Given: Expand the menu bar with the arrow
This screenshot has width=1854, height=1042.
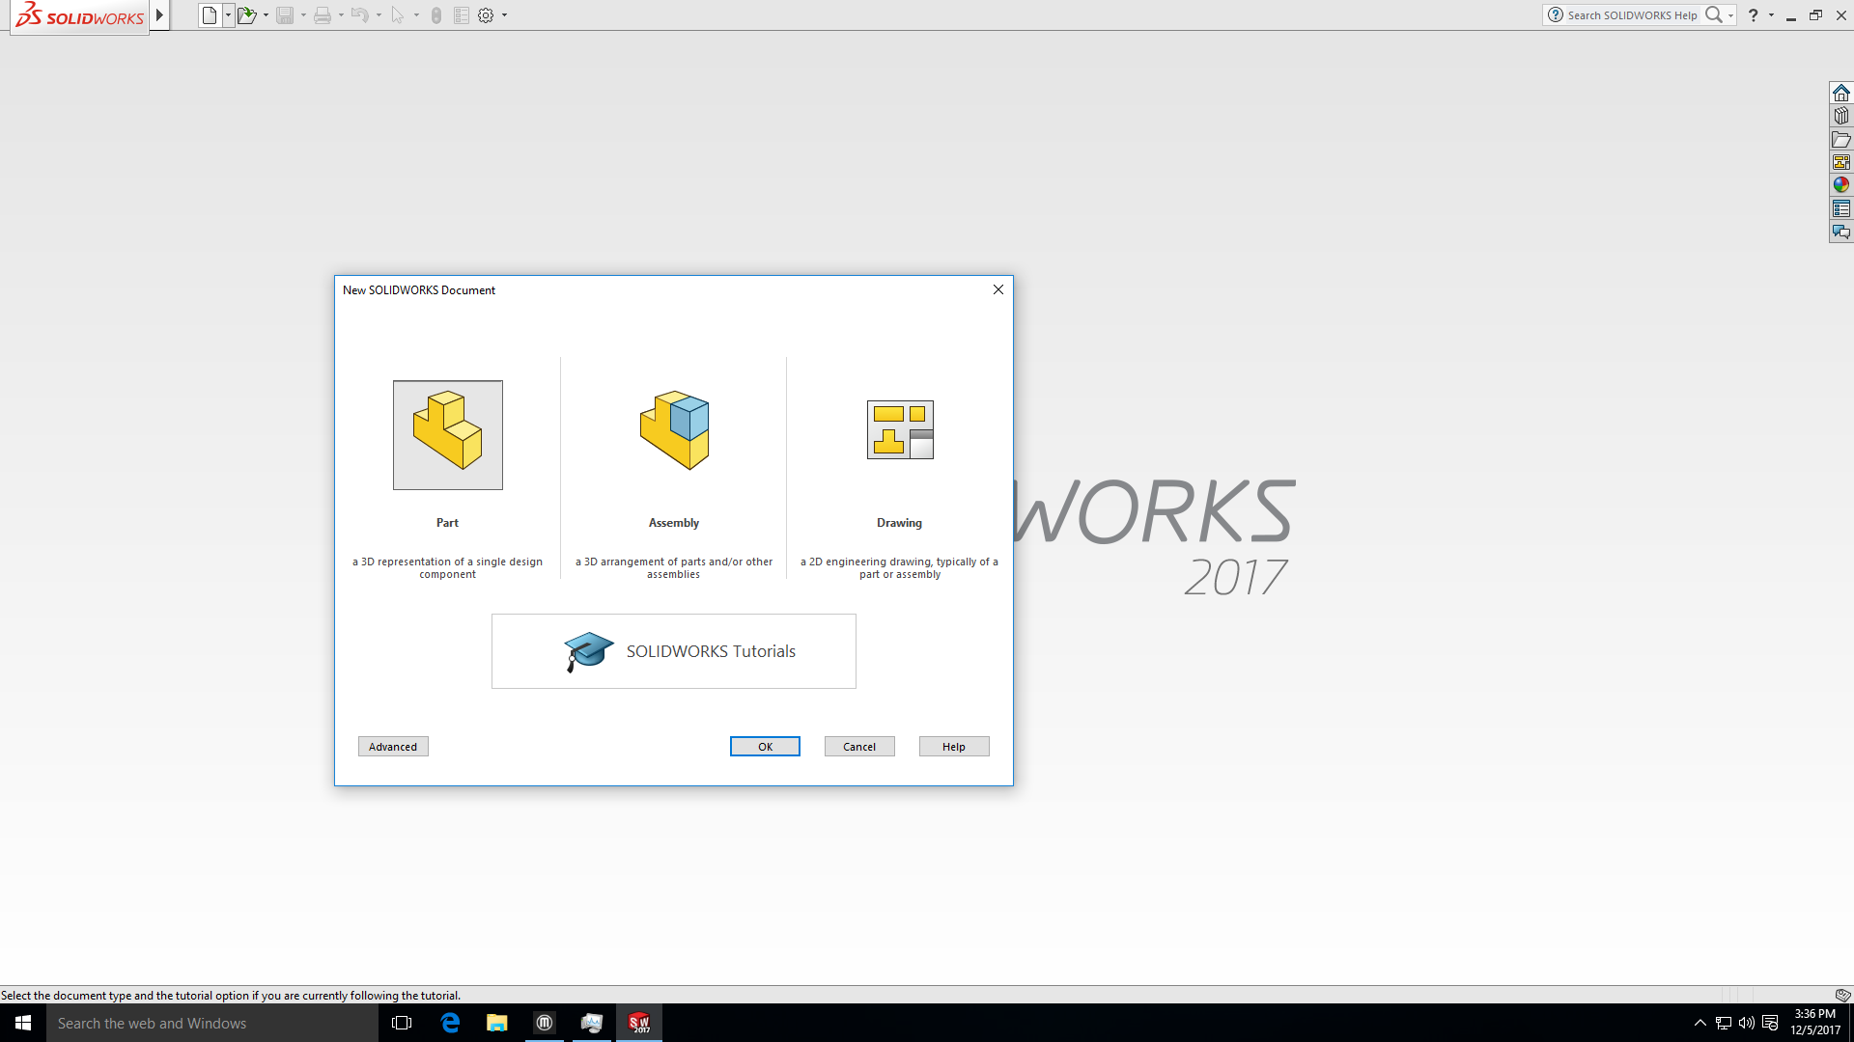Looking at the screenshot, I should click(x=159, y=14).
